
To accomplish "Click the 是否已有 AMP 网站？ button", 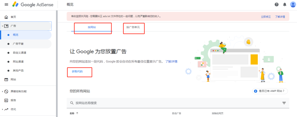I will 270,91.
